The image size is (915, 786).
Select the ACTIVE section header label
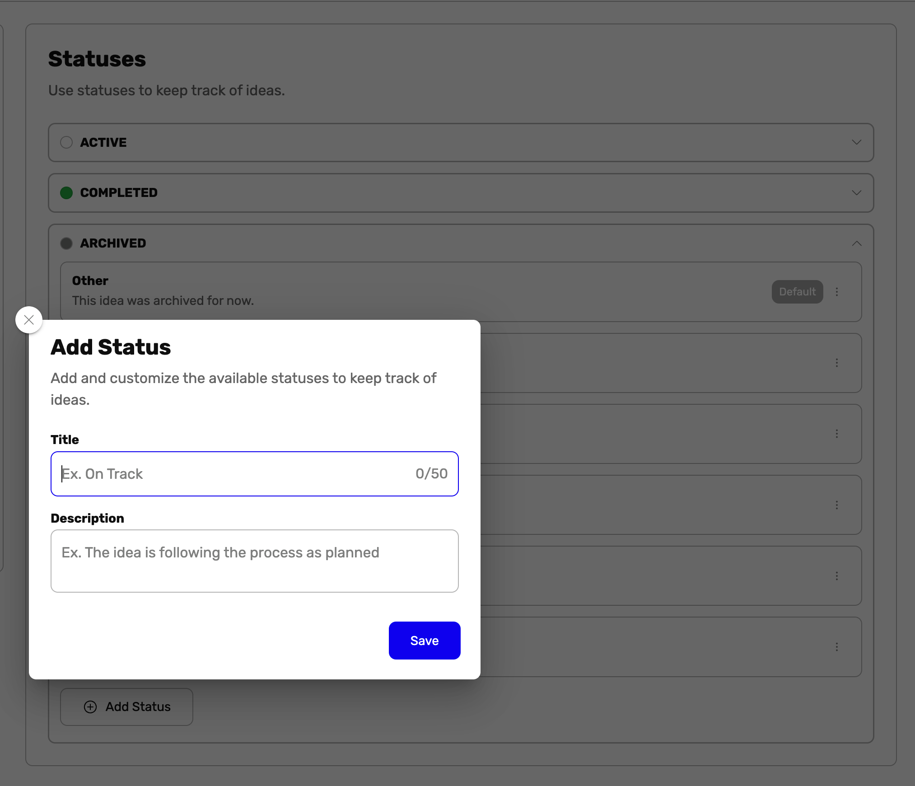click(103, 142)
